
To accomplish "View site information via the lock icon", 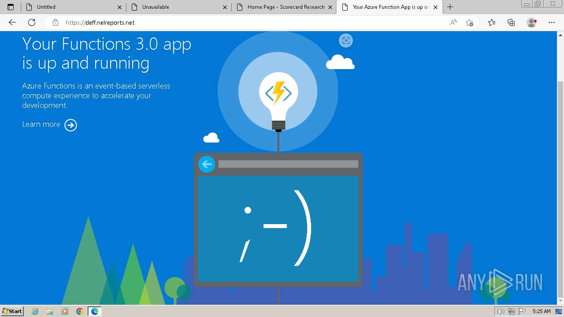I will (56, 22).
